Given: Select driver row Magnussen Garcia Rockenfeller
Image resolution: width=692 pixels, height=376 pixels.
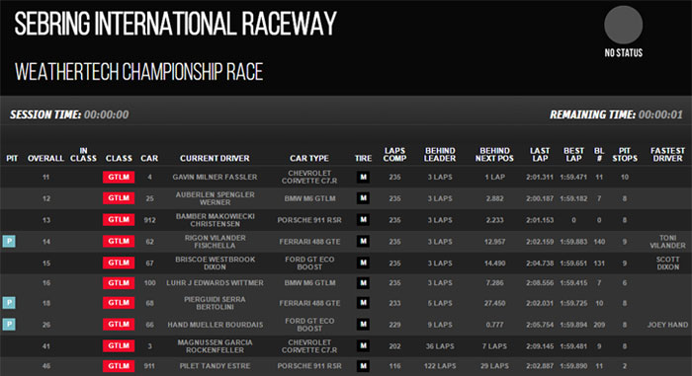Looking at the screenshot, I should pos(346,346).
